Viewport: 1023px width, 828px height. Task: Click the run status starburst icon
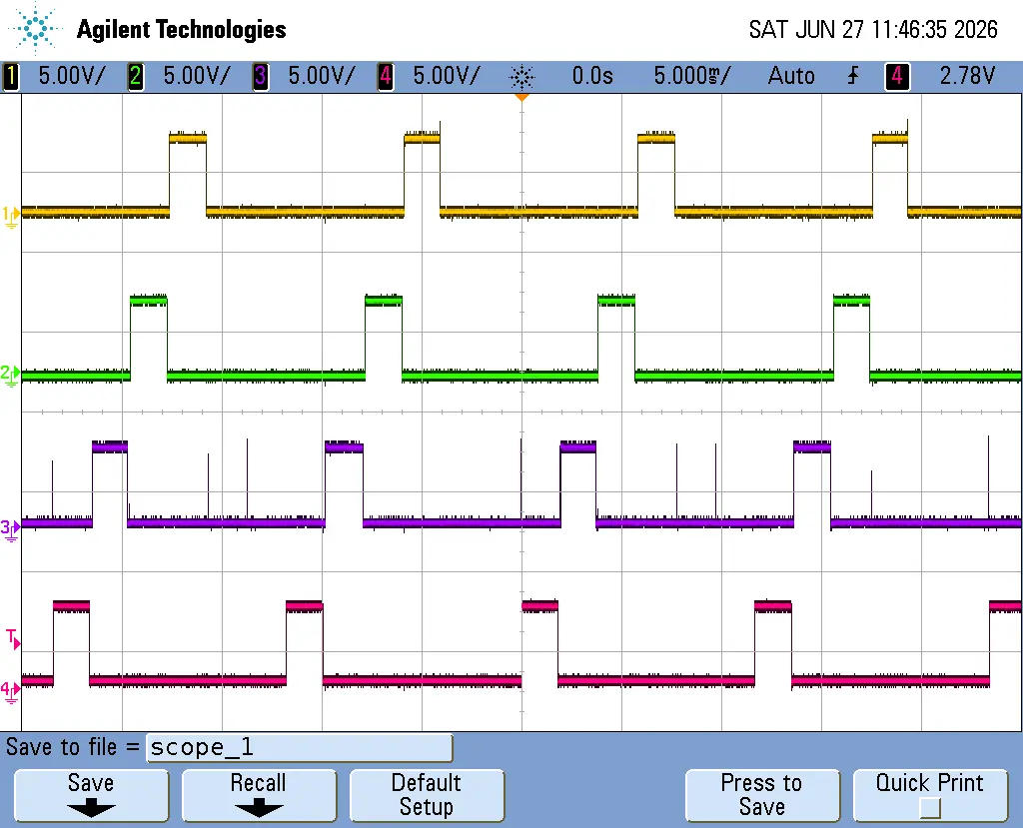pyautogui.click(x=521, y=77)
